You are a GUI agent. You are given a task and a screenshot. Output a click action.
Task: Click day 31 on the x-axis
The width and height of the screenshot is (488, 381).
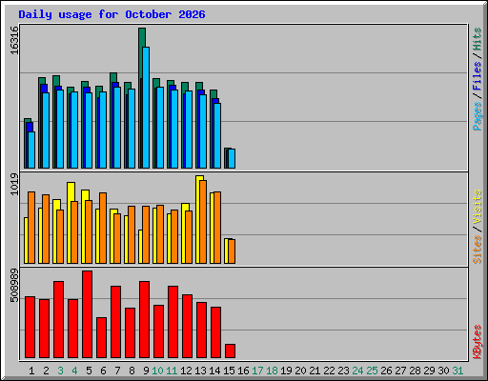click(x=457, y=371)
